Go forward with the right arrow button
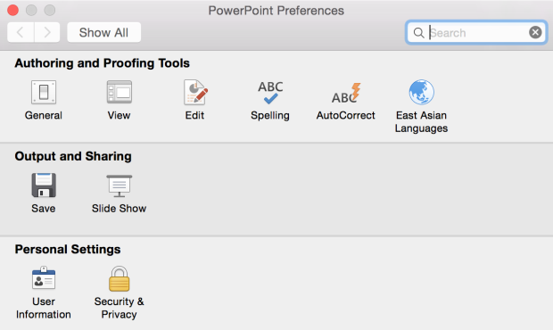Viewport: 553px width, 330px height. pyautogui.click(x=47, y=32)
